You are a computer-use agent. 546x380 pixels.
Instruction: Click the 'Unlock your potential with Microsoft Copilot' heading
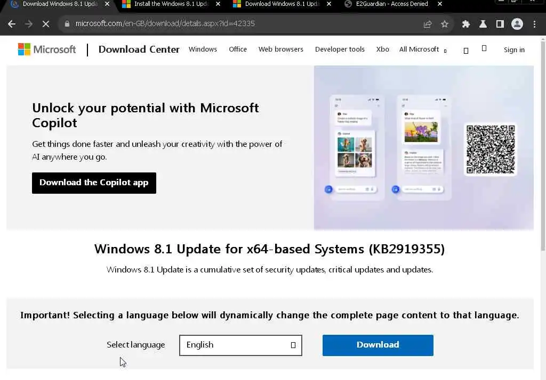[145, 115]
